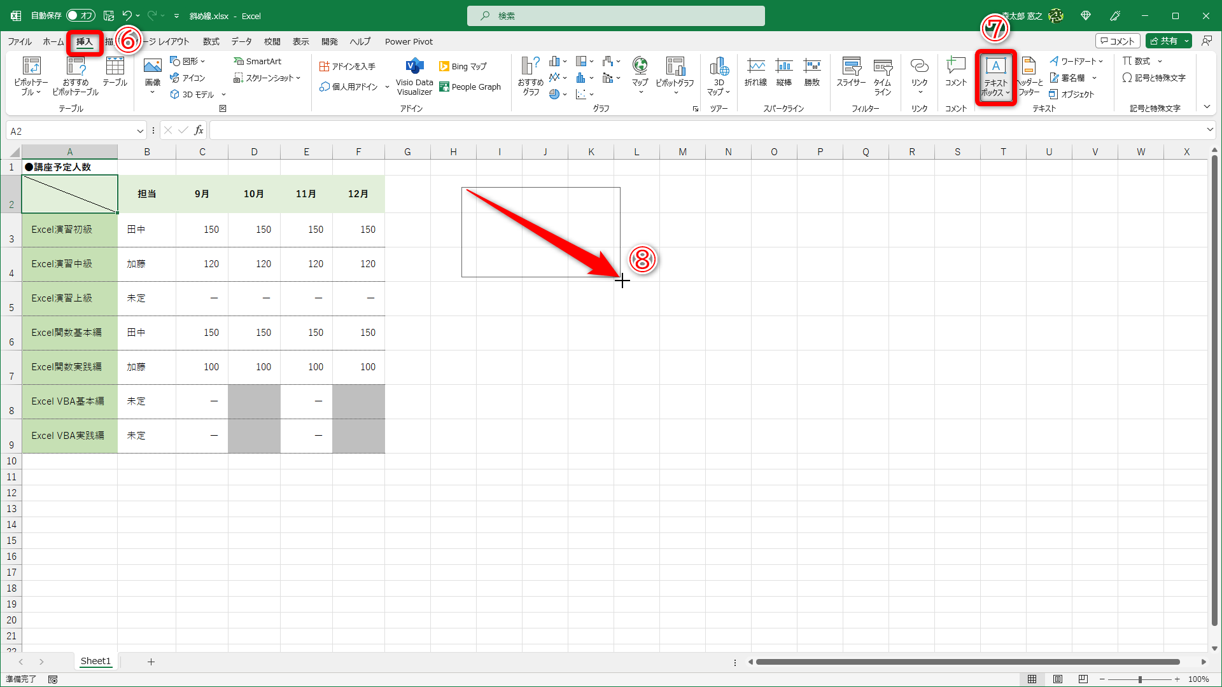Switch to Page Layout view

pyautogui.click(x=1058, y=679)
